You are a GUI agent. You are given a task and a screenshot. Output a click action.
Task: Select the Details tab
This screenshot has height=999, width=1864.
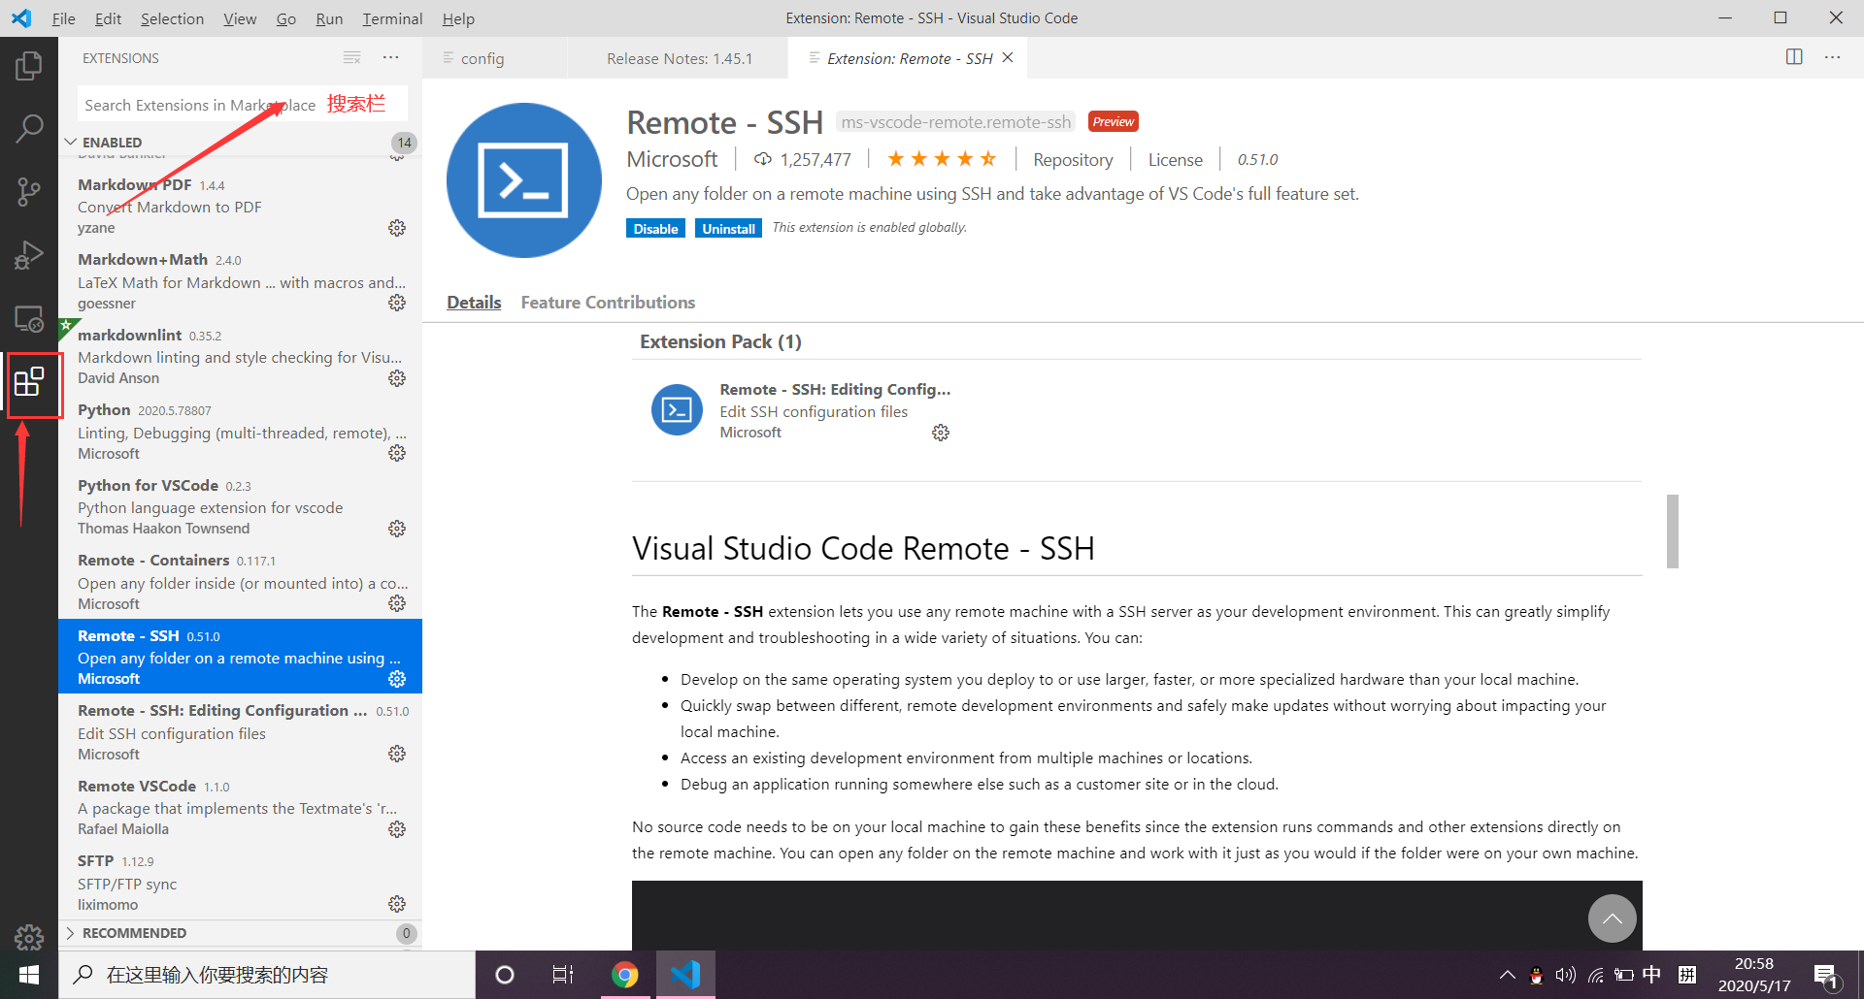point(474,303)
